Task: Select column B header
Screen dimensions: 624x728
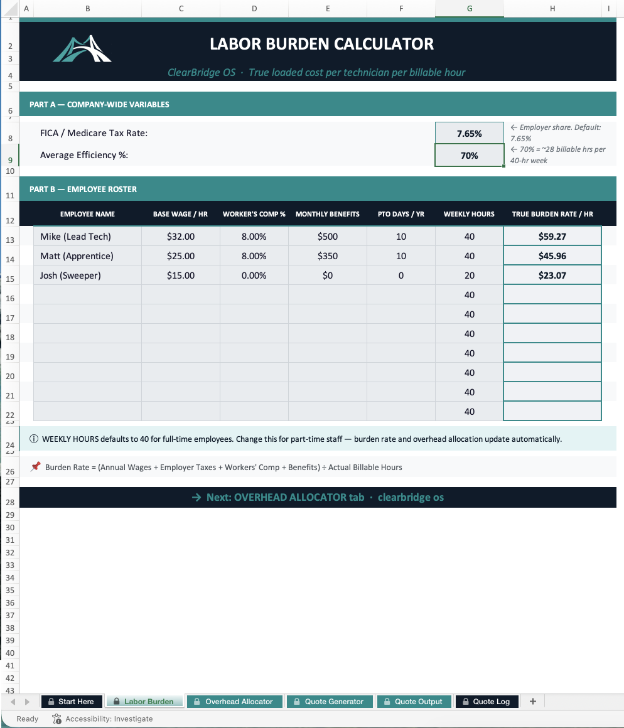Action: click(88, 8)
